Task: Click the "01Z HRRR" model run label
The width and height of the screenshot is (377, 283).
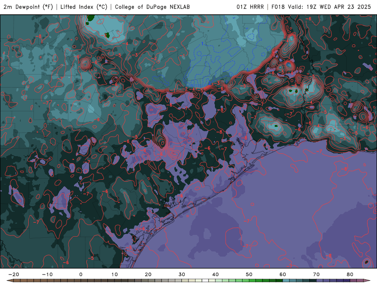Action: pos(250,7)
